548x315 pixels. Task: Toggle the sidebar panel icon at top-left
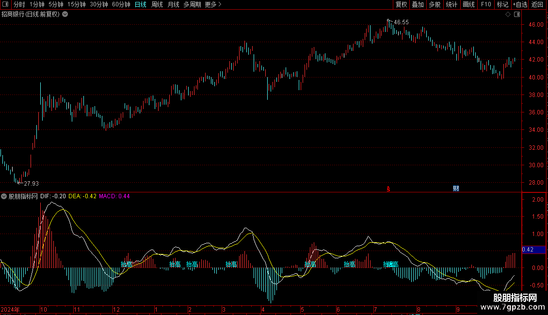click(5, 4)
